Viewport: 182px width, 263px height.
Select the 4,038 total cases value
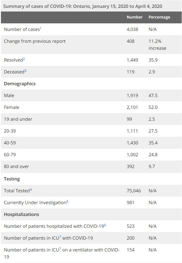133,29
